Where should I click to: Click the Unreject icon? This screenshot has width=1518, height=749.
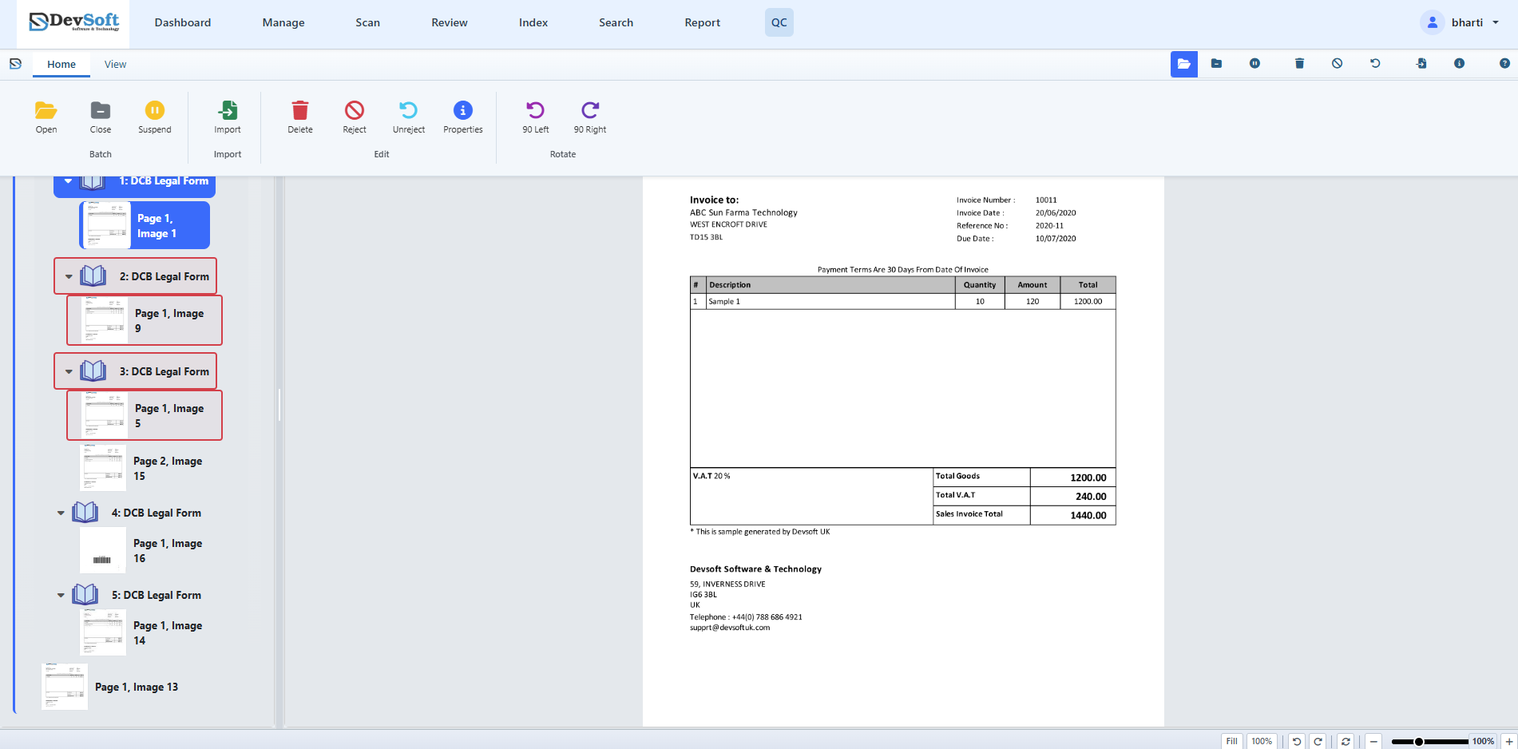[408, 110]
